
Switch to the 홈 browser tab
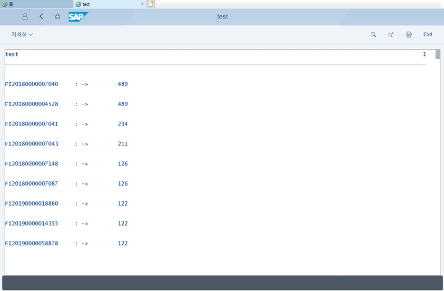point(36,4)
